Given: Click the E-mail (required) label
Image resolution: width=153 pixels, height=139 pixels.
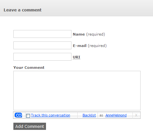Looking at the screenshot, I should 90,46.
